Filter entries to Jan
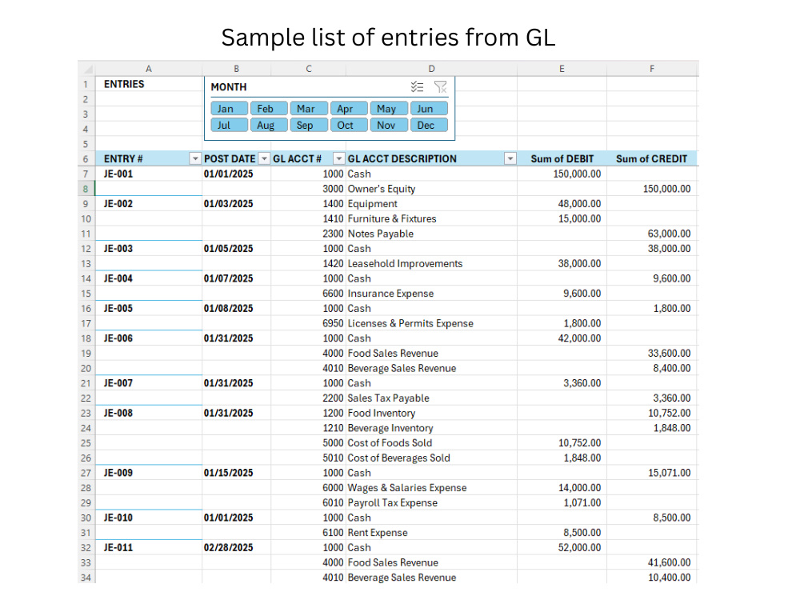This screenshot has width=800, height=600. coord(229,109)
